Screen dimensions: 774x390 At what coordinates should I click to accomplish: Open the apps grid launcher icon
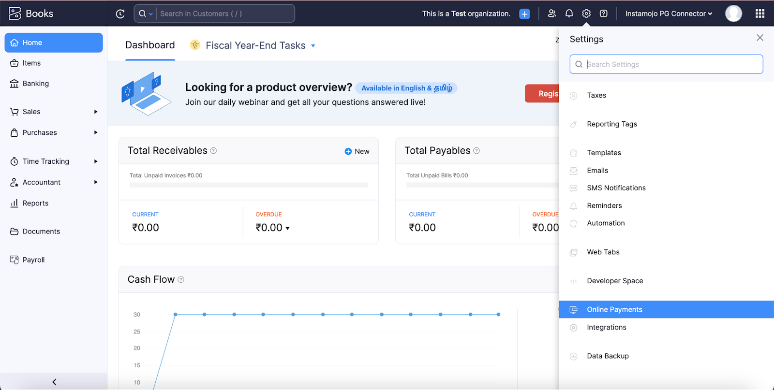coord(760,14)
